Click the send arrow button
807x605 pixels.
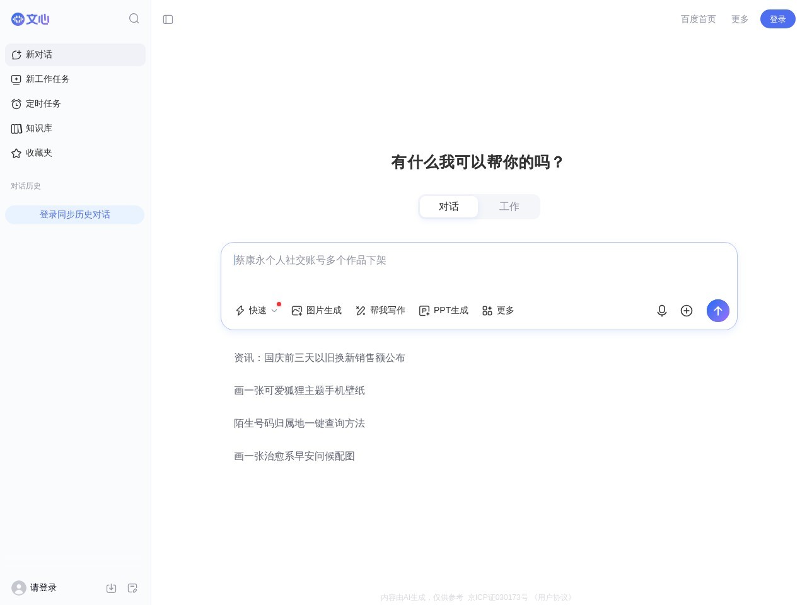(718, 311)
